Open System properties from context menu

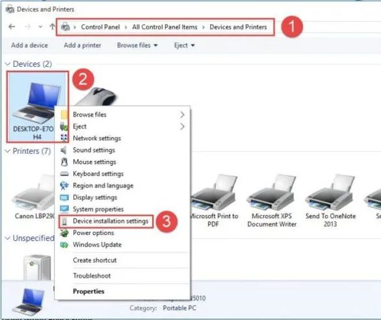(123, 209)
